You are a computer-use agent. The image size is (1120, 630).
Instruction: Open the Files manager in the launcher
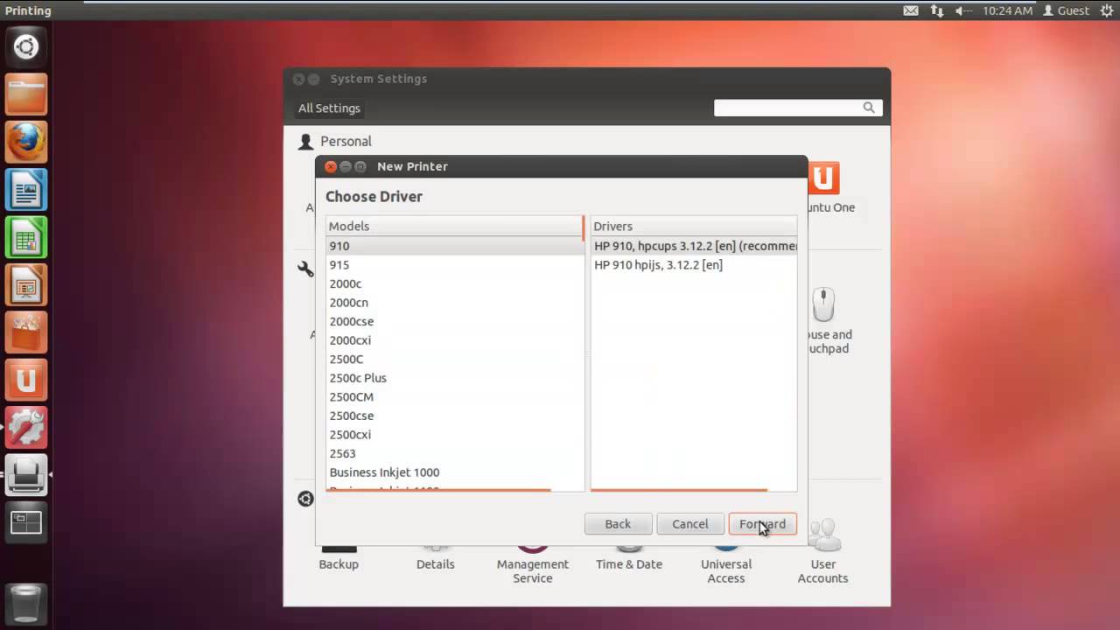(26, 94)
